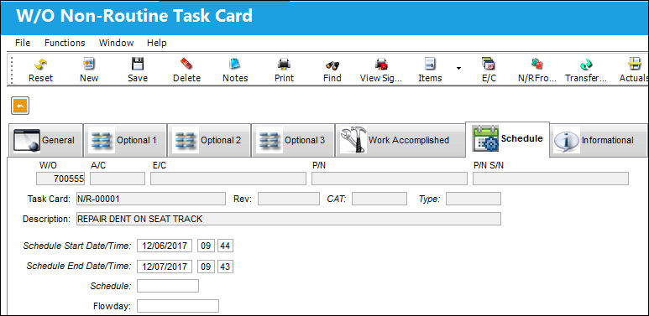Click the Task Card field N/R-00001

151,199
